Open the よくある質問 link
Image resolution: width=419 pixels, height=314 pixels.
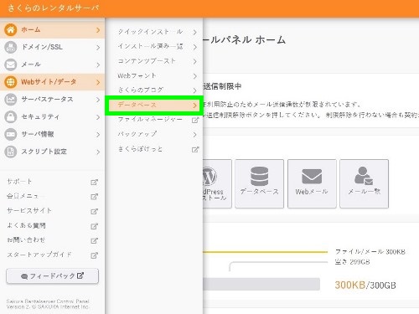point(26,225)
